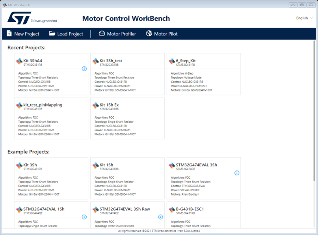Click 'STM32G474E-EVAL' control text
The height and width of the screenshot is (235, 318).
193,186
